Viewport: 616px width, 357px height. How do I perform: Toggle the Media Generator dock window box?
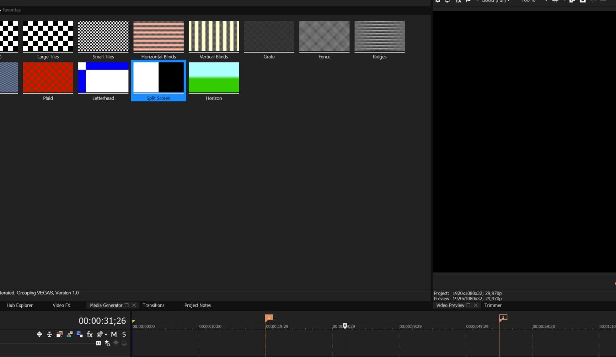point(127,305)
